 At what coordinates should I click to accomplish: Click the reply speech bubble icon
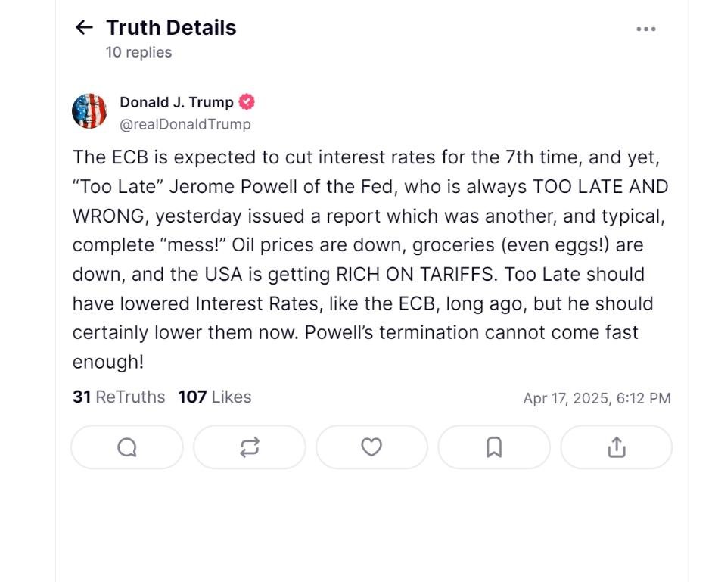coord(127,447)
